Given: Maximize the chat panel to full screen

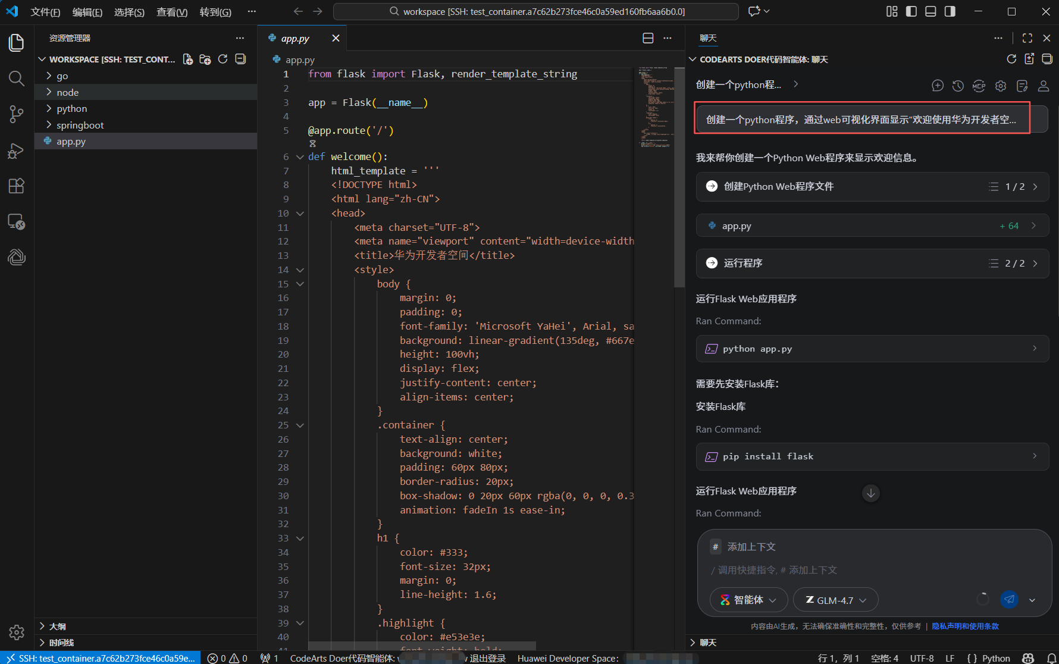Looking at the screenshot, I should [x=1027, y=38].
